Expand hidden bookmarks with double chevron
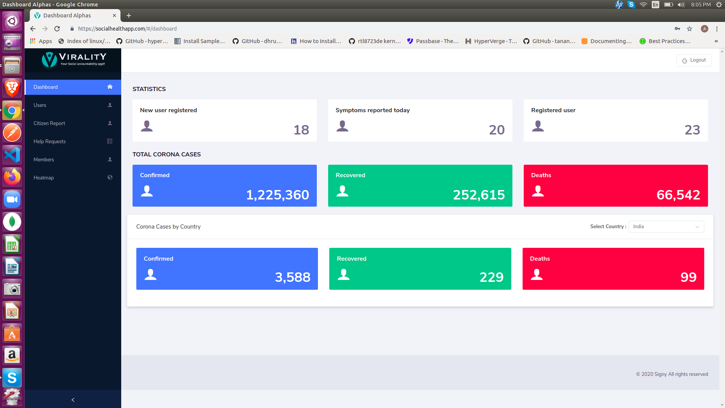The height and width of the screenshot is (408, 725). pos(716,41)
